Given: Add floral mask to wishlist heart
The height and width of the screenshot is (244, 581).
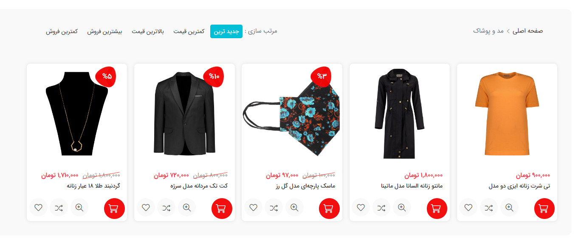Looking at the screenshot, I should click(254, 208).
